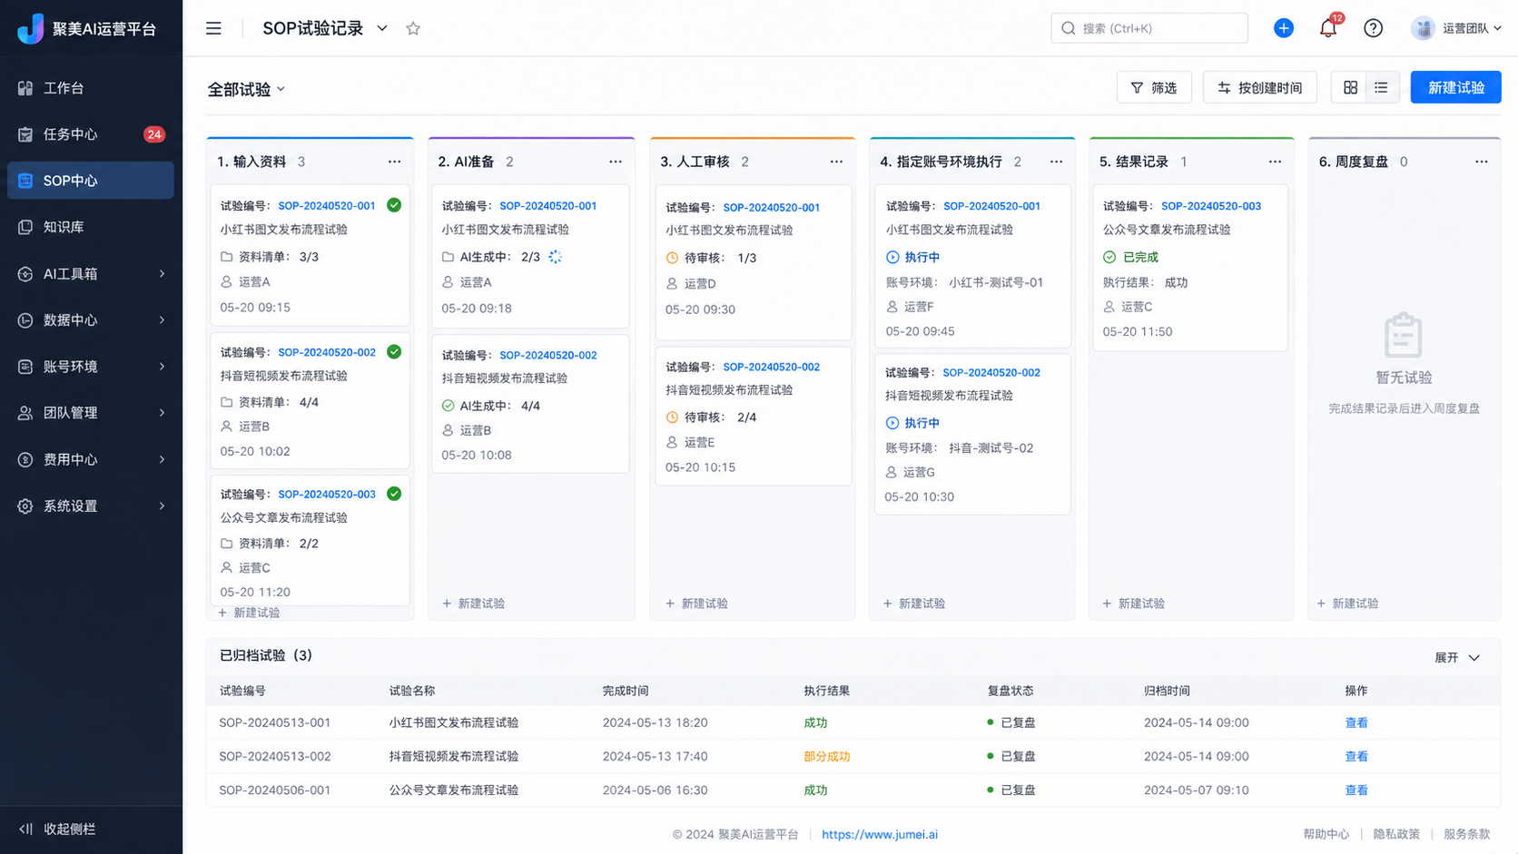Viewport: 1518px width, 854px height.
Task: Open the SOP试验记录 title dropdown
Action: 382,28
